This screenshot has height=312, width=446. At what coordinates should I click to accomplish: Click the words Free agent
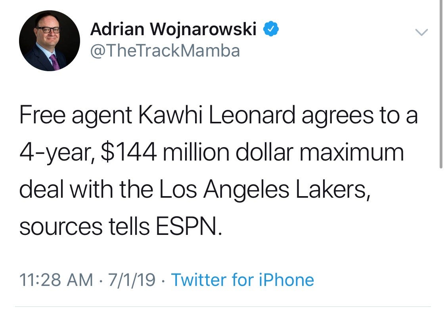75,116
